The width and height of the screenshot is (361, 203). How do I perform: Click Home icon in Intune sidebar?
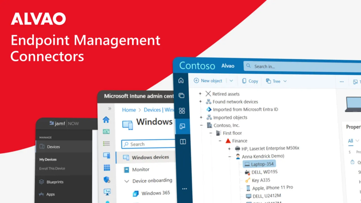(x=106, y=120)
